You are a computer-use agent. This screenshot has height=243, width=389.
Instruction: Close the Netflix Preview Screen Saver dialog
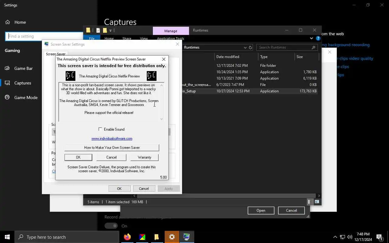(164, 59)
